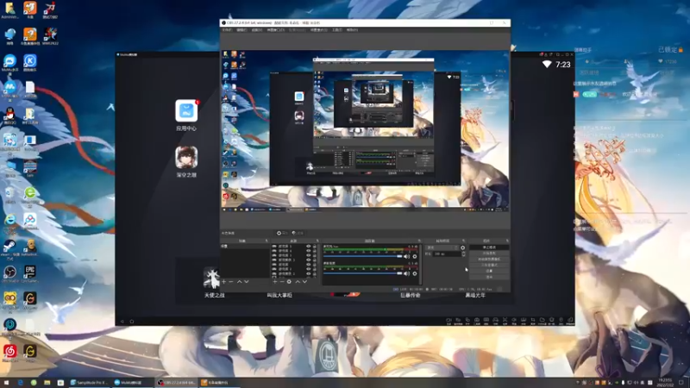The image size is (690, 388).
Task: Toggle eye visibility of third source in OBS list
Action: click(309, 255)
